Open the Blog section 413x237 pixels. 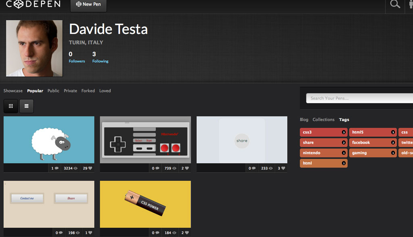(x=304, y=120)
